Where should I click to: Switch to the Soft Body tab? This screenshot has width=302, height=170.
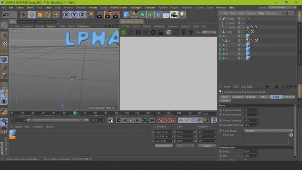289,97
